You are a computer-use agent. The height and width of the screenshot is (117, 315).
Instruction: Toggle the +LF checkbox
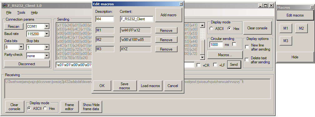point(215,65)
